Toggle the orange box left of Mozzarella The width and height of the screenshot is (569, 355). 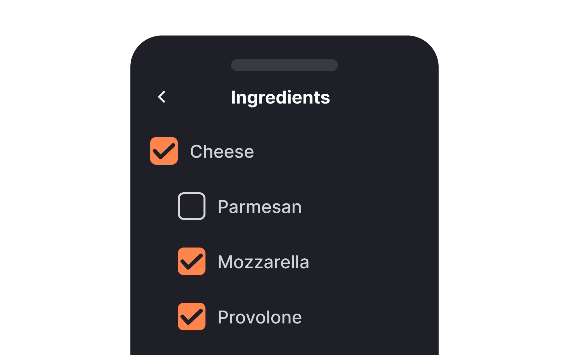[x=192, y=261]
